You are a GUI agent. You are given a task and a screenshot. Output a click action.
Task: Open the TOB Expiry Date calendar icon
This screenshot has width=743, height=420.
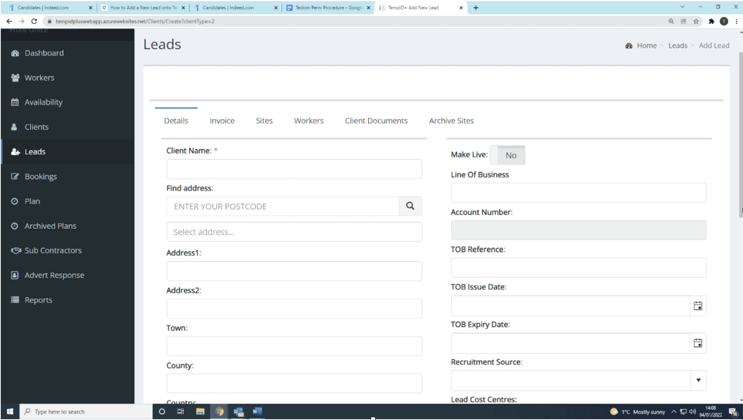(697, 343)
